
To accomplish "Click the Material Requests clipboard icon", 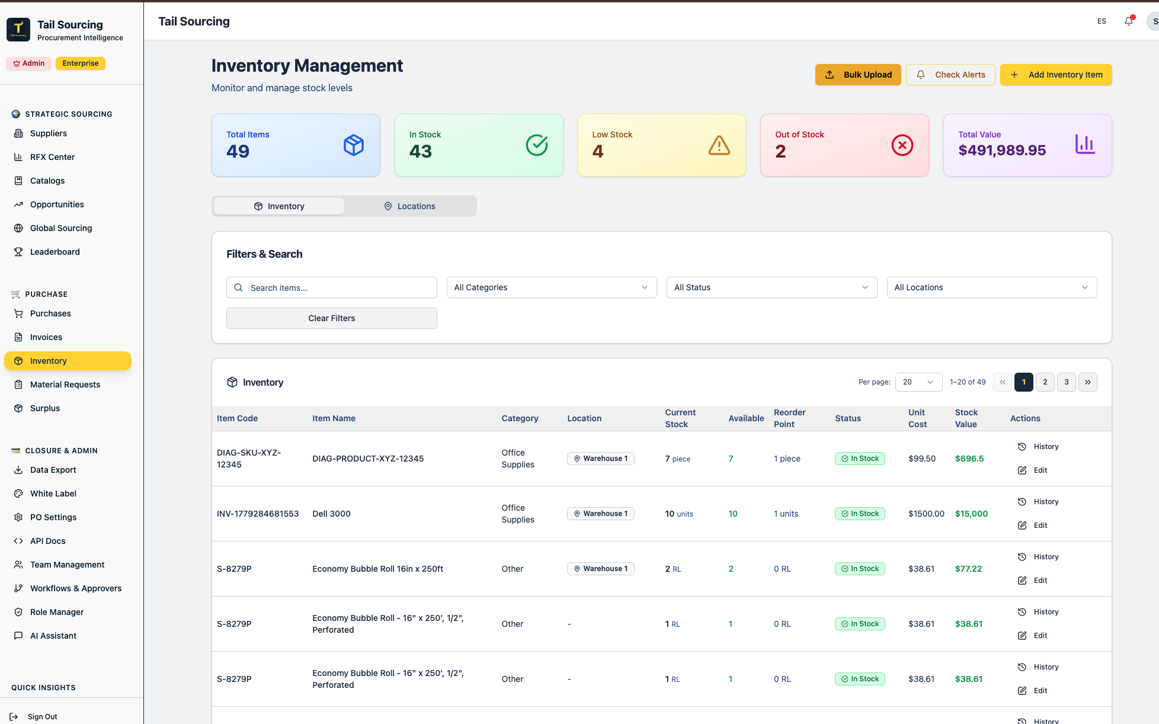I will pyautogui.click(x=18, y=385).
